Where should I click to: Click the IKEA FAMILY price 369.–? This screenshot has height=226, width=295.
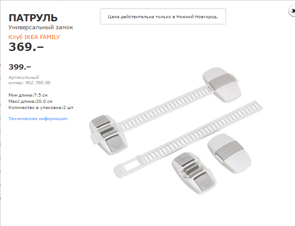pyautogui.click(x=26, y=47)
